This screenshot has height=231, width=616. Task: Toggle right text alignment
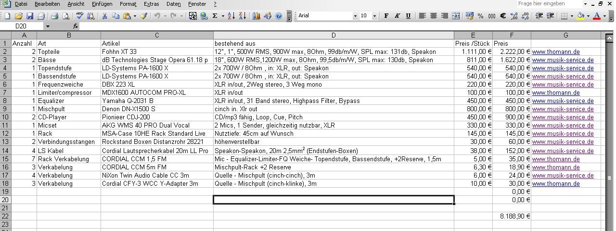[x=444, y=16]
